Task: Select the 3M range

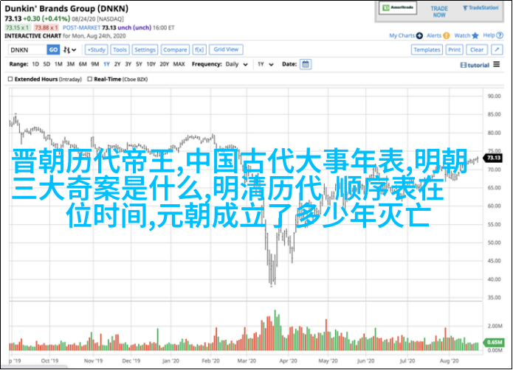Action: coord(70,64)
